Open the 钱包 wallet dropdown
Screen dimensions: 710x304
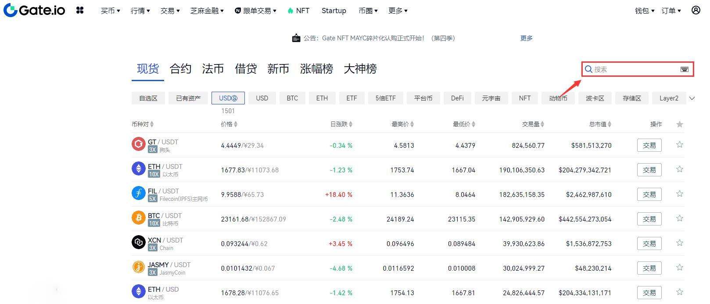point(644,11)
